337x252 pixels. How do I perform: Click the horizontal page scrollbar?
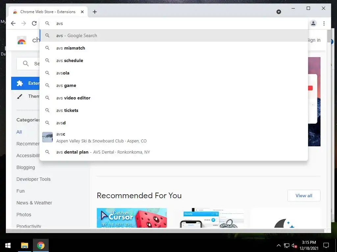(165, 231)
